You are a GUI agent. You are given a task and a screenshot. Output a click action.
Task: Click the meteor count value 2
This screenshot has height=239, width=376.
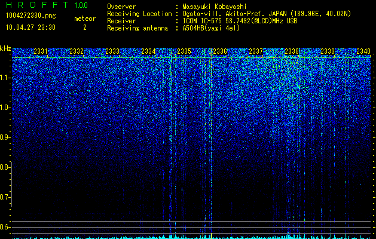85,27
